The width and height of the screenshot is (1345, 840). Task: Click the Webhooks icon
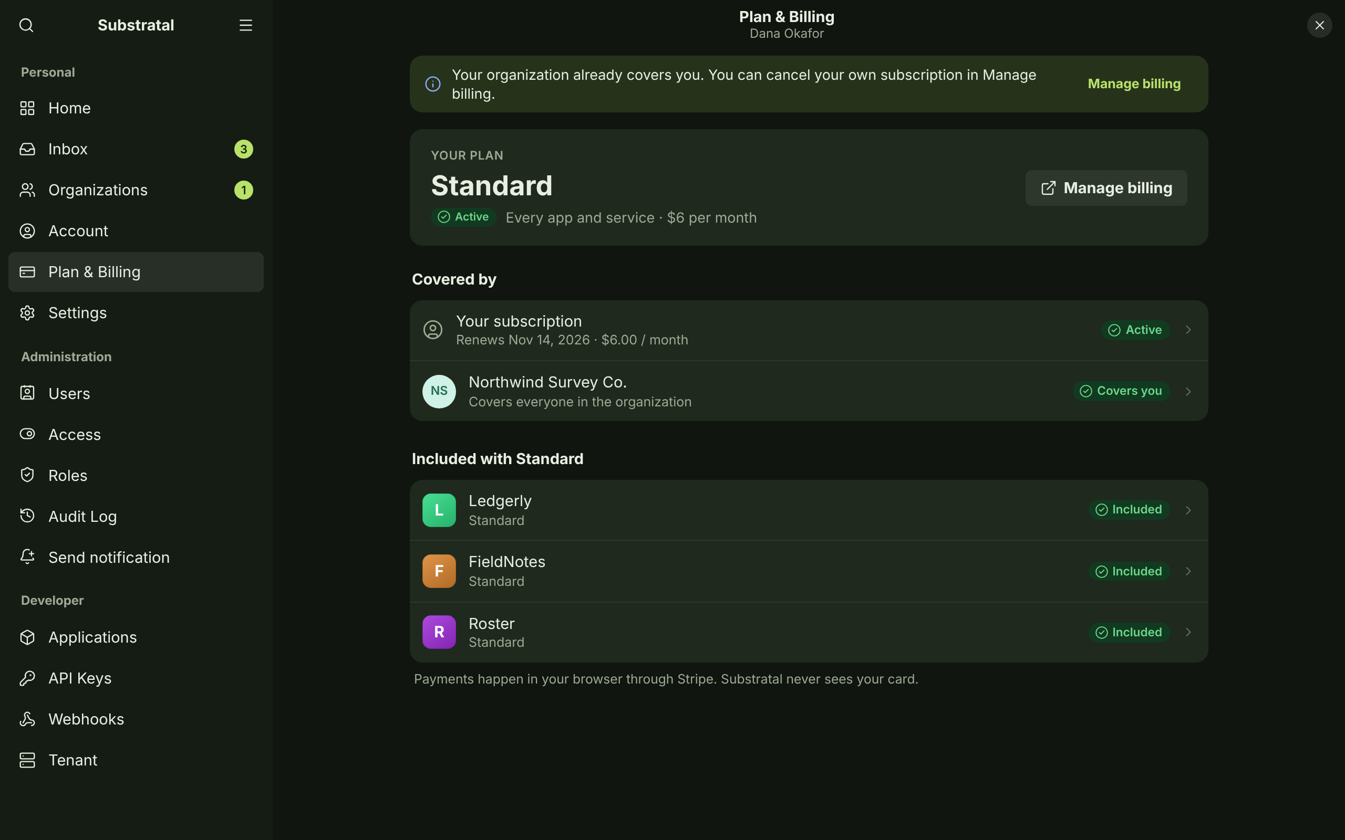(27, 719)
